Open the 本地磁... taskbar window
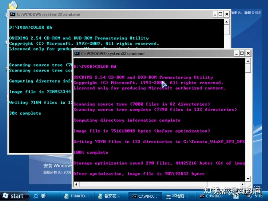 click(178, 196)
